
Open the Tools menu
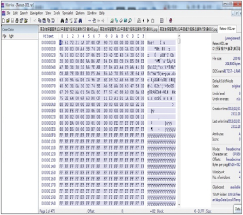57,13
